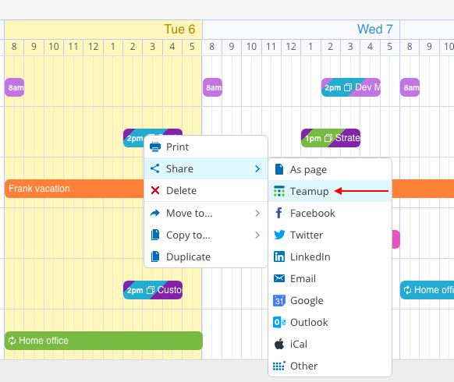
Task: Click the Twitter bird icon
Action: 279,235
